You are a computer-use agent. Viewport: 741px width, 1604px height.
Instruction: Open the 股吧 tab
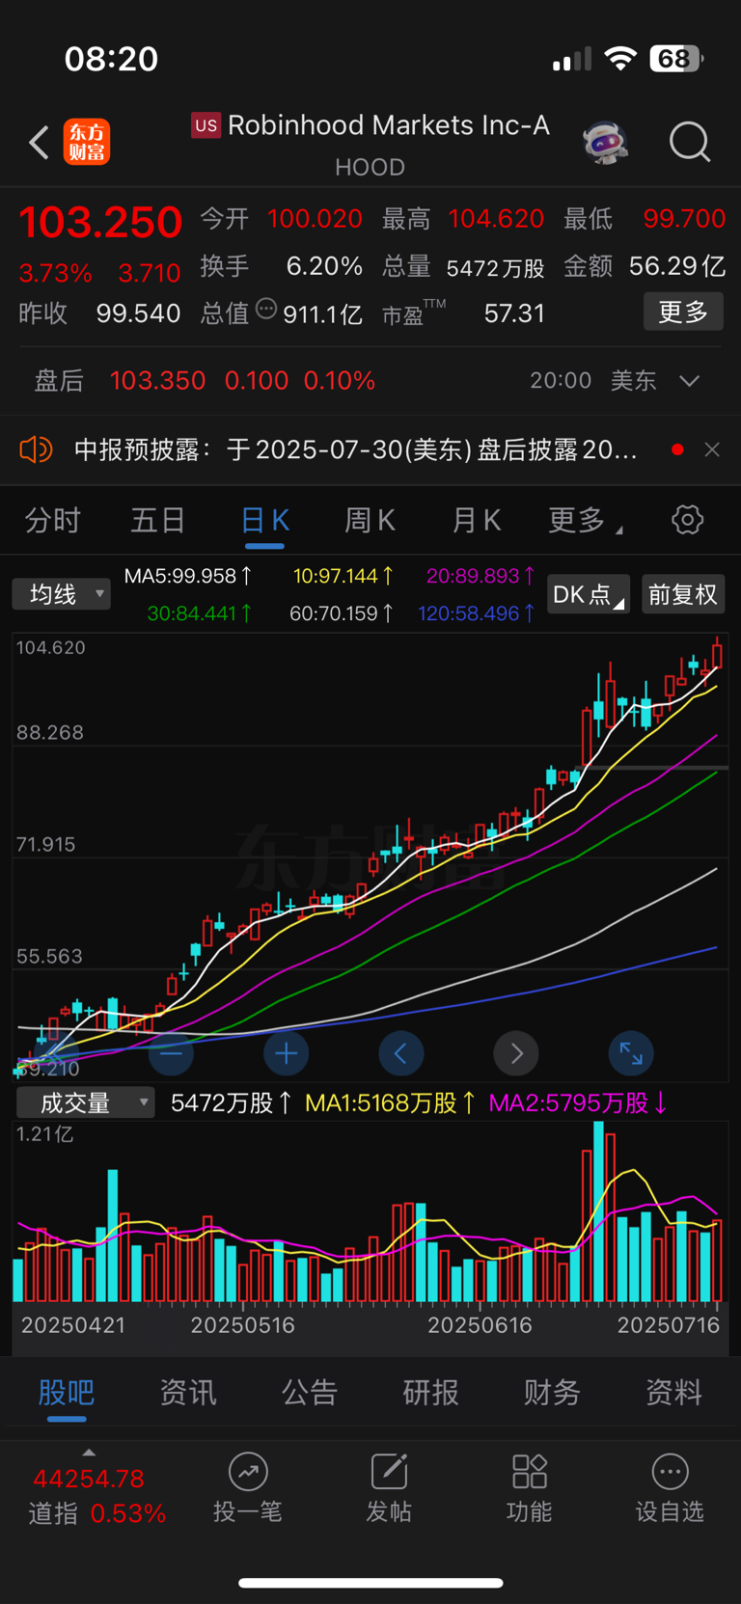[67, 1393]
